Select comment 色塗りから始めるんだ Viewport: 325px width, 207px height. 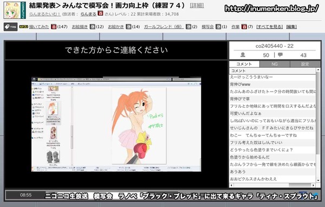tap(272, 157)
